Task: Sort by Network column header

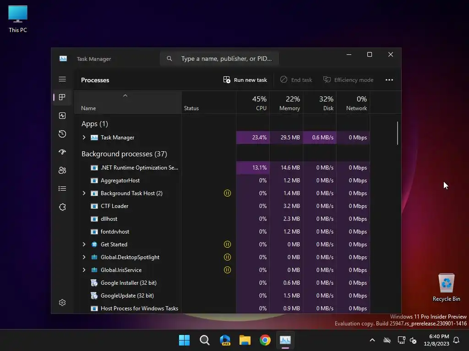Action: click(353, 102)
